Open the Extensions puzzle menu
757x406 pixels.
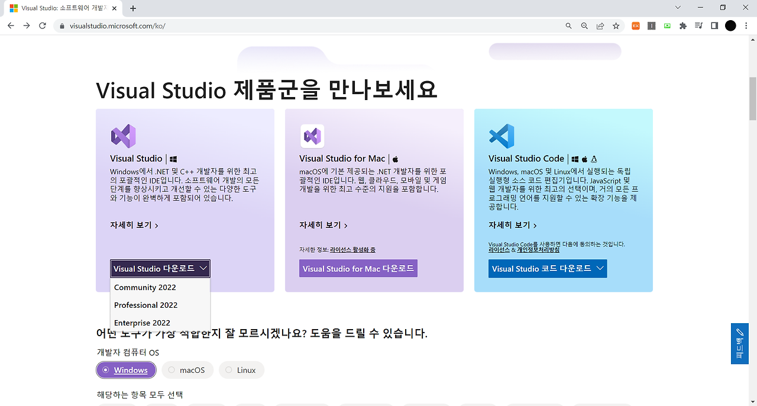[683, 26]
